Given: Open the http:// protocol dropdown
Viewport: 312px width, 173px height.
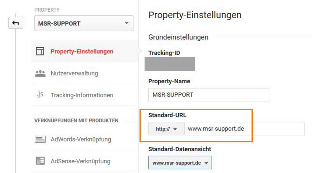Looking at the screenshot, I should pyautogui.click(x=166, y=129).
